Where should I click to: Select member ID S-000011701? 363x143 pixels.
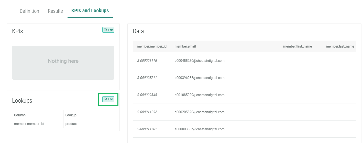click(x=147, y=129)
